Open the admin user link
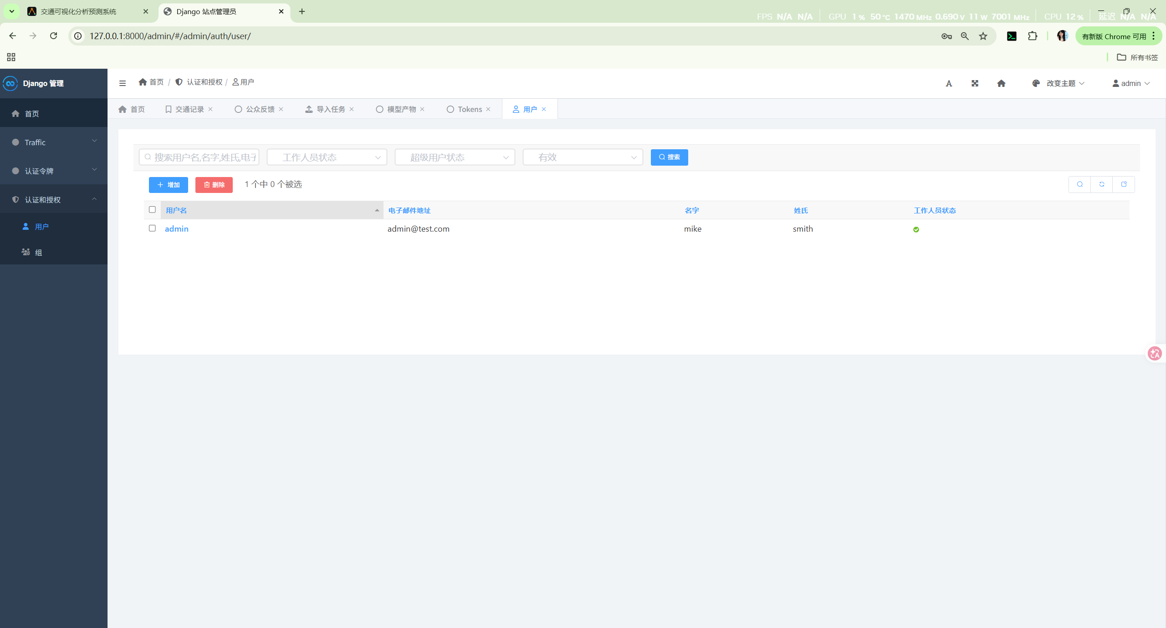The width and height of the screenshot is (1166, 628). coord(176,229)
